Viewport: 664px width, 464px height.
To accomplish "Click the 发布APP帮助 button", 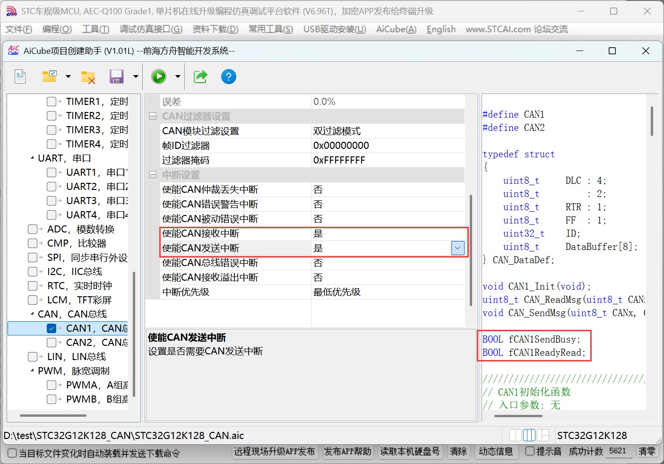I will click(x=348, y=452).
